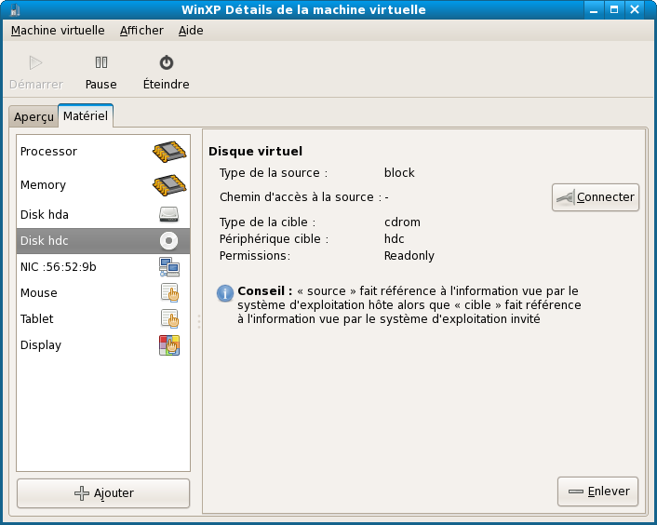This screenshot has width=657, height=525.
Task: Maximize the WinXP details window
Action: 614,9
